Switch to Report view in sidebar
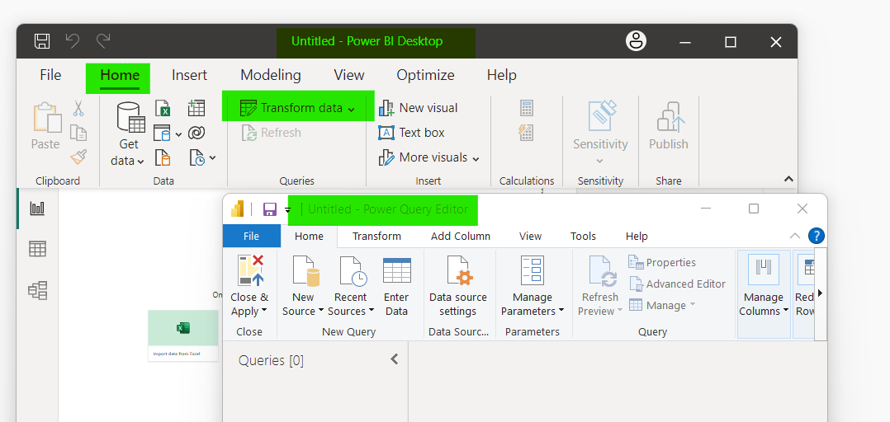 (x=37, y=209)
